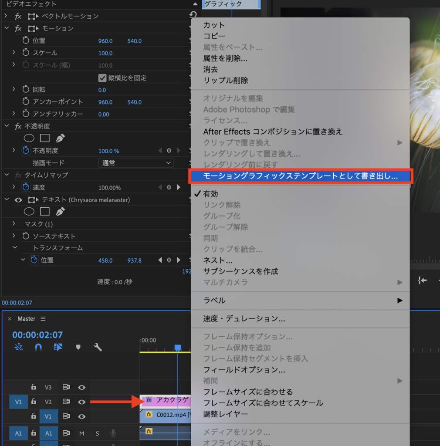Expand the ベクトルモーション effect

(x=6, y=16)
